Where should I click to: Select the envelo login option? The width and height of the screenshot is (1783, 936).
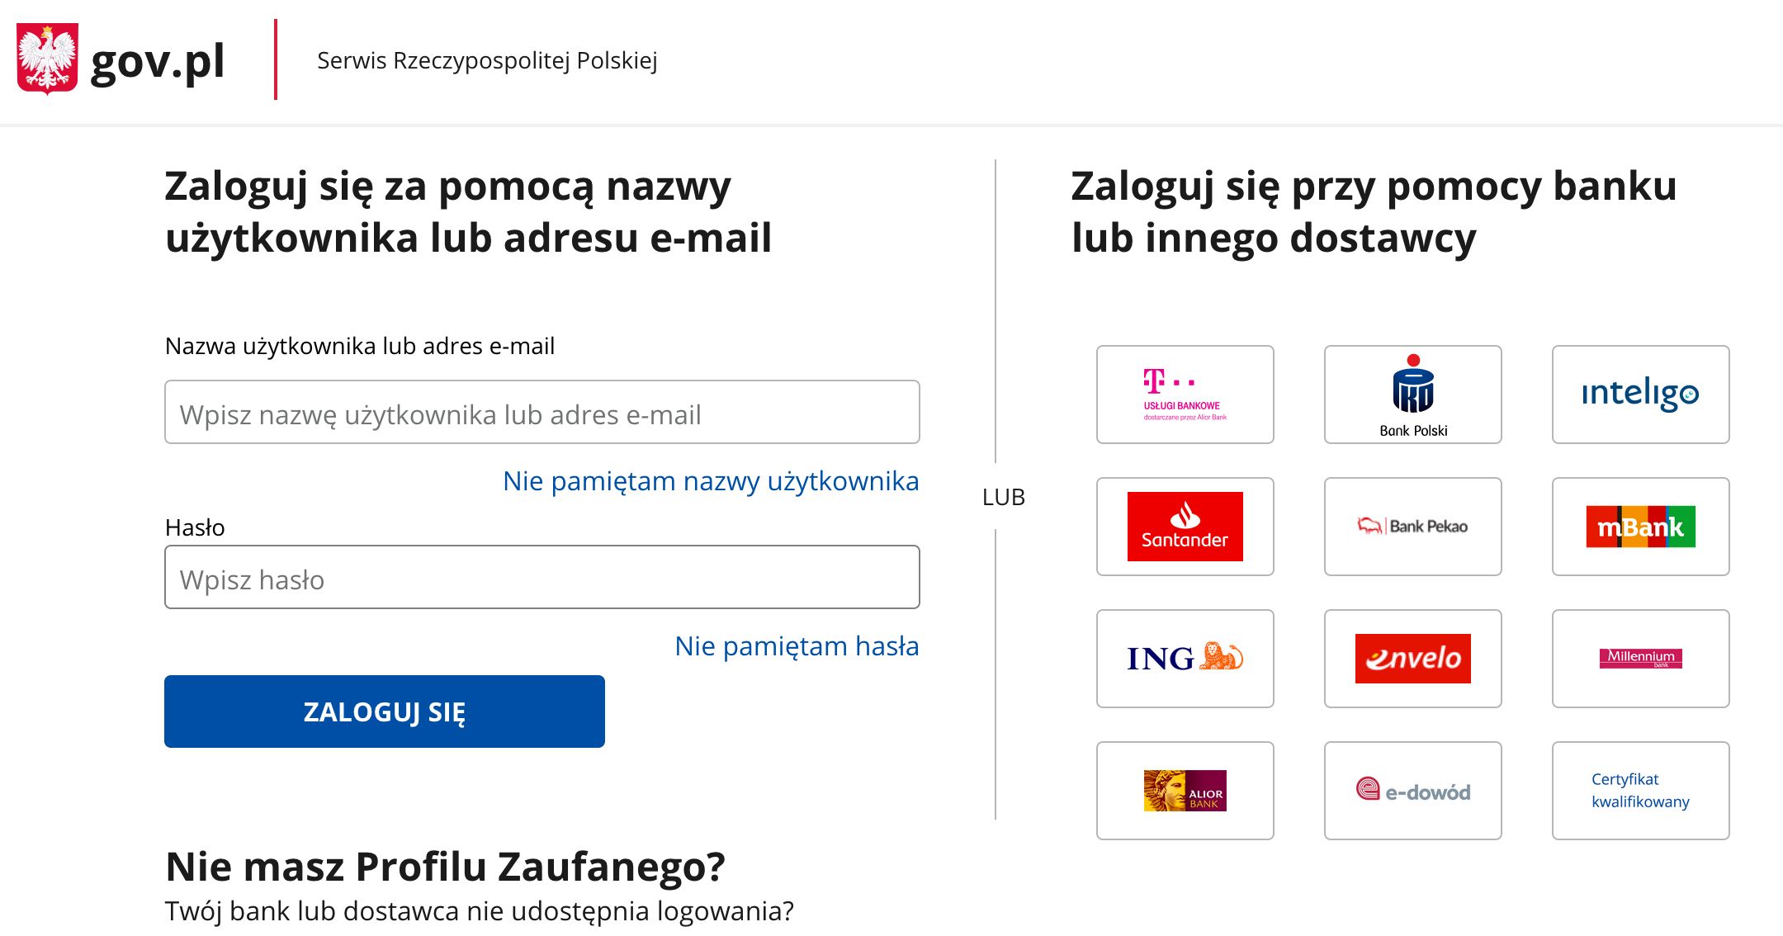(1412, 659)
